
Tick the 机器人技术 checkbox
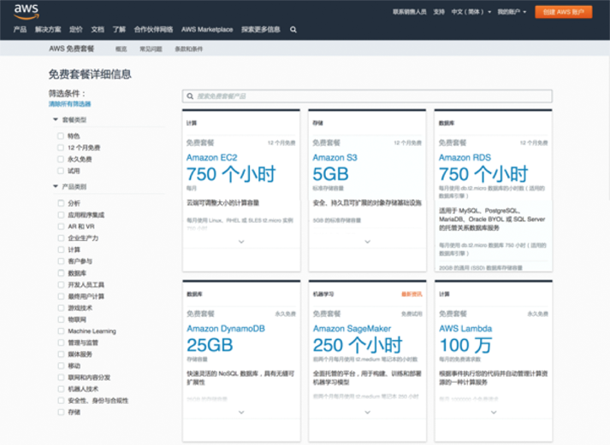tap(61, 389)
